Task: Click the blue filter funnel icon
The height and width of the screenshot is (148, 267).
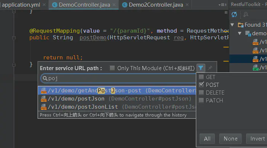Action: point(201,68)
